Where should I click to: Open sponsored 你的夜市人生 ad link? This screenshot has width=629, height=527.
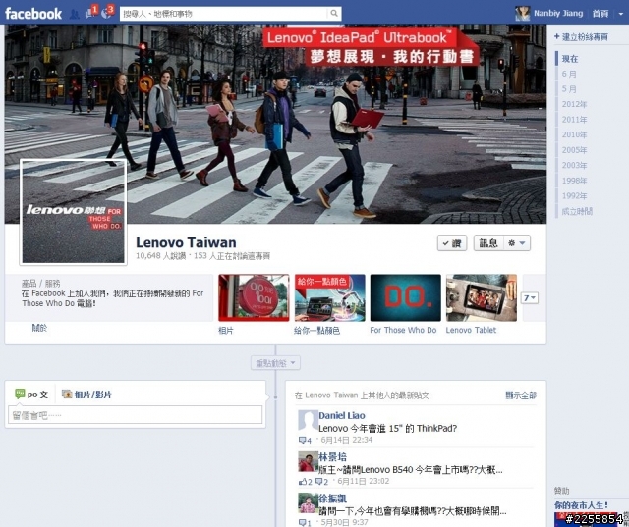pyautogui.click(x=581, y=505)
